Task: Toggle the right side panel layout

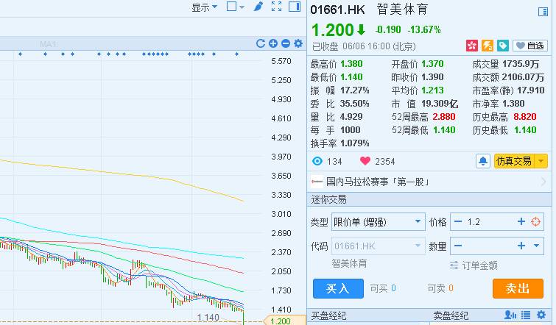Action: pos(295,7)
